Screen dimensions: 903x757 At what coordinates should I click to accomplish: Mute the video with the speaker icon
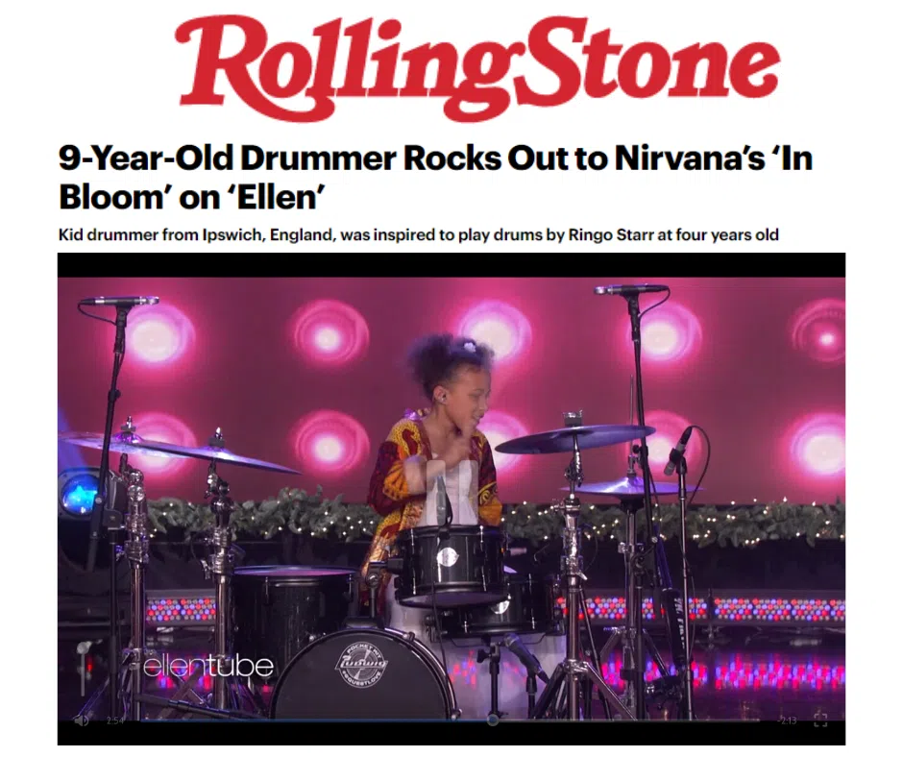point(82,720)
